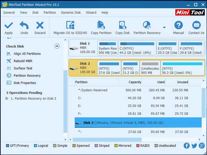Collapse the Check Disk section

57,46
